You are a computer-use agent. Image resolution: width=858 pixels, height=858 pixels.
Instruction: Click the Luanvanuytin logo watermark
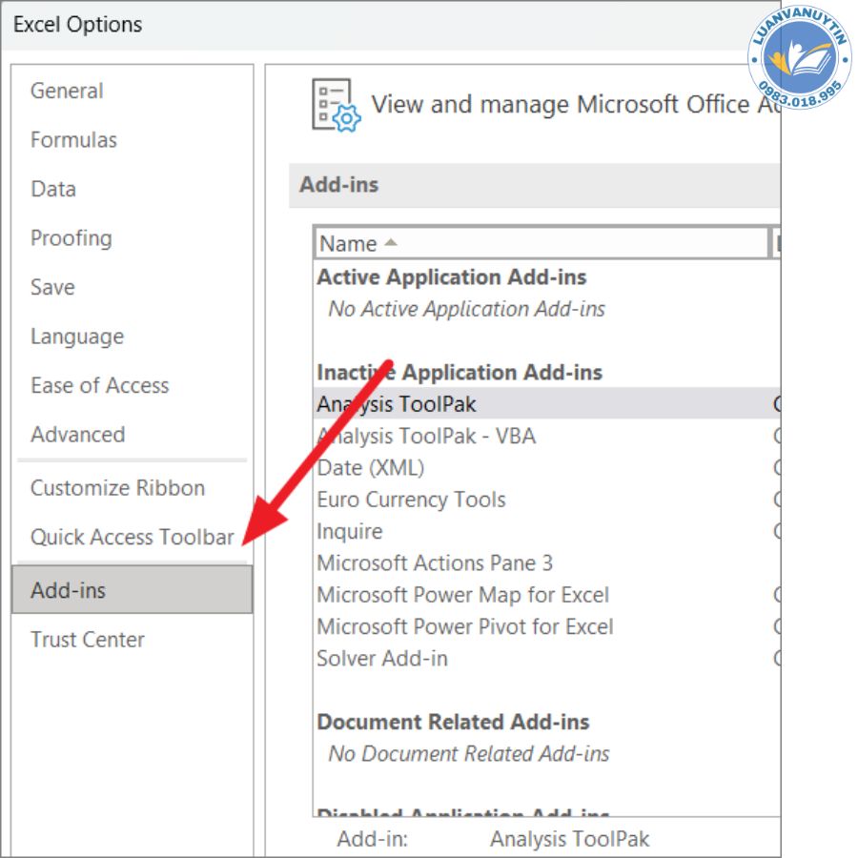(799, 56)
